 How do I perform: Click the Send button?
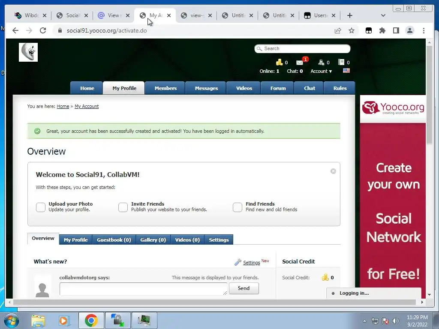click(244, 288)
